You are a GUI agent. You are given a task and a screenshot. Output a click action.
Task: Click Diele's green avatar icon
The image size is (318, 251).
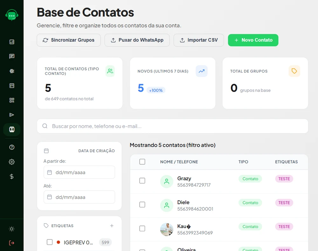pos(167,205)
